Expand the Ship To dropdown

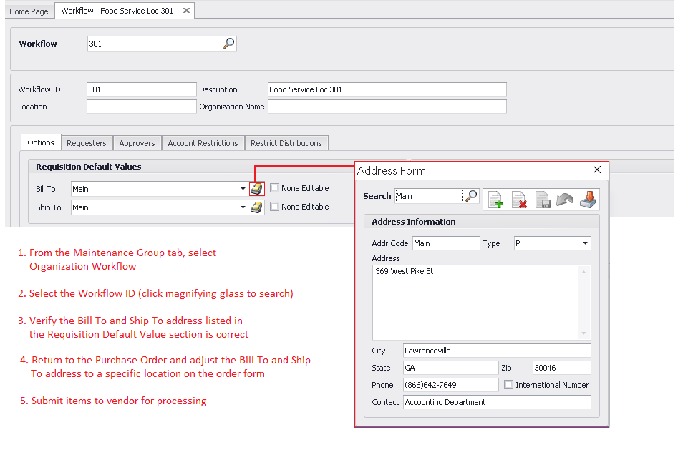pyautogui.click(x=243, y=207)
